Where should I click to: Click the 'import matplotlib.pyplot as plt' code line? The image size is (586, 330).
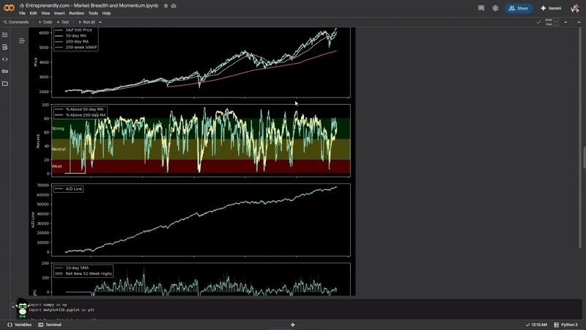click(62, 310)
